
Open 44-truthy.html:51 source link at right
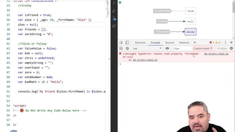(216, 54)
